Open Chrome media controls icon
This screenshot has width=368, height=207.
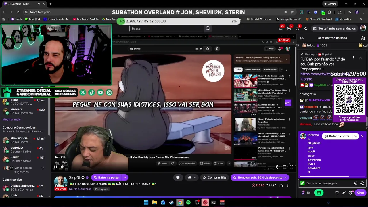click(350, 12)
